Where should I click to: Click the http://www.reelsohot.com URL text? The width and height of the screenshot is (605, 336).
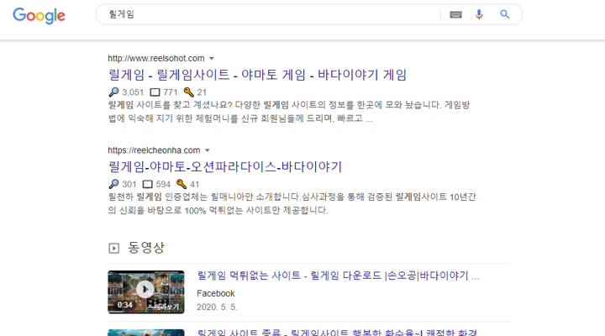[156, 58]
